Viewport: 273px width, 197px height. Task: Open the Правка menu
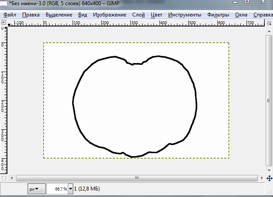(x=31, y=15)
